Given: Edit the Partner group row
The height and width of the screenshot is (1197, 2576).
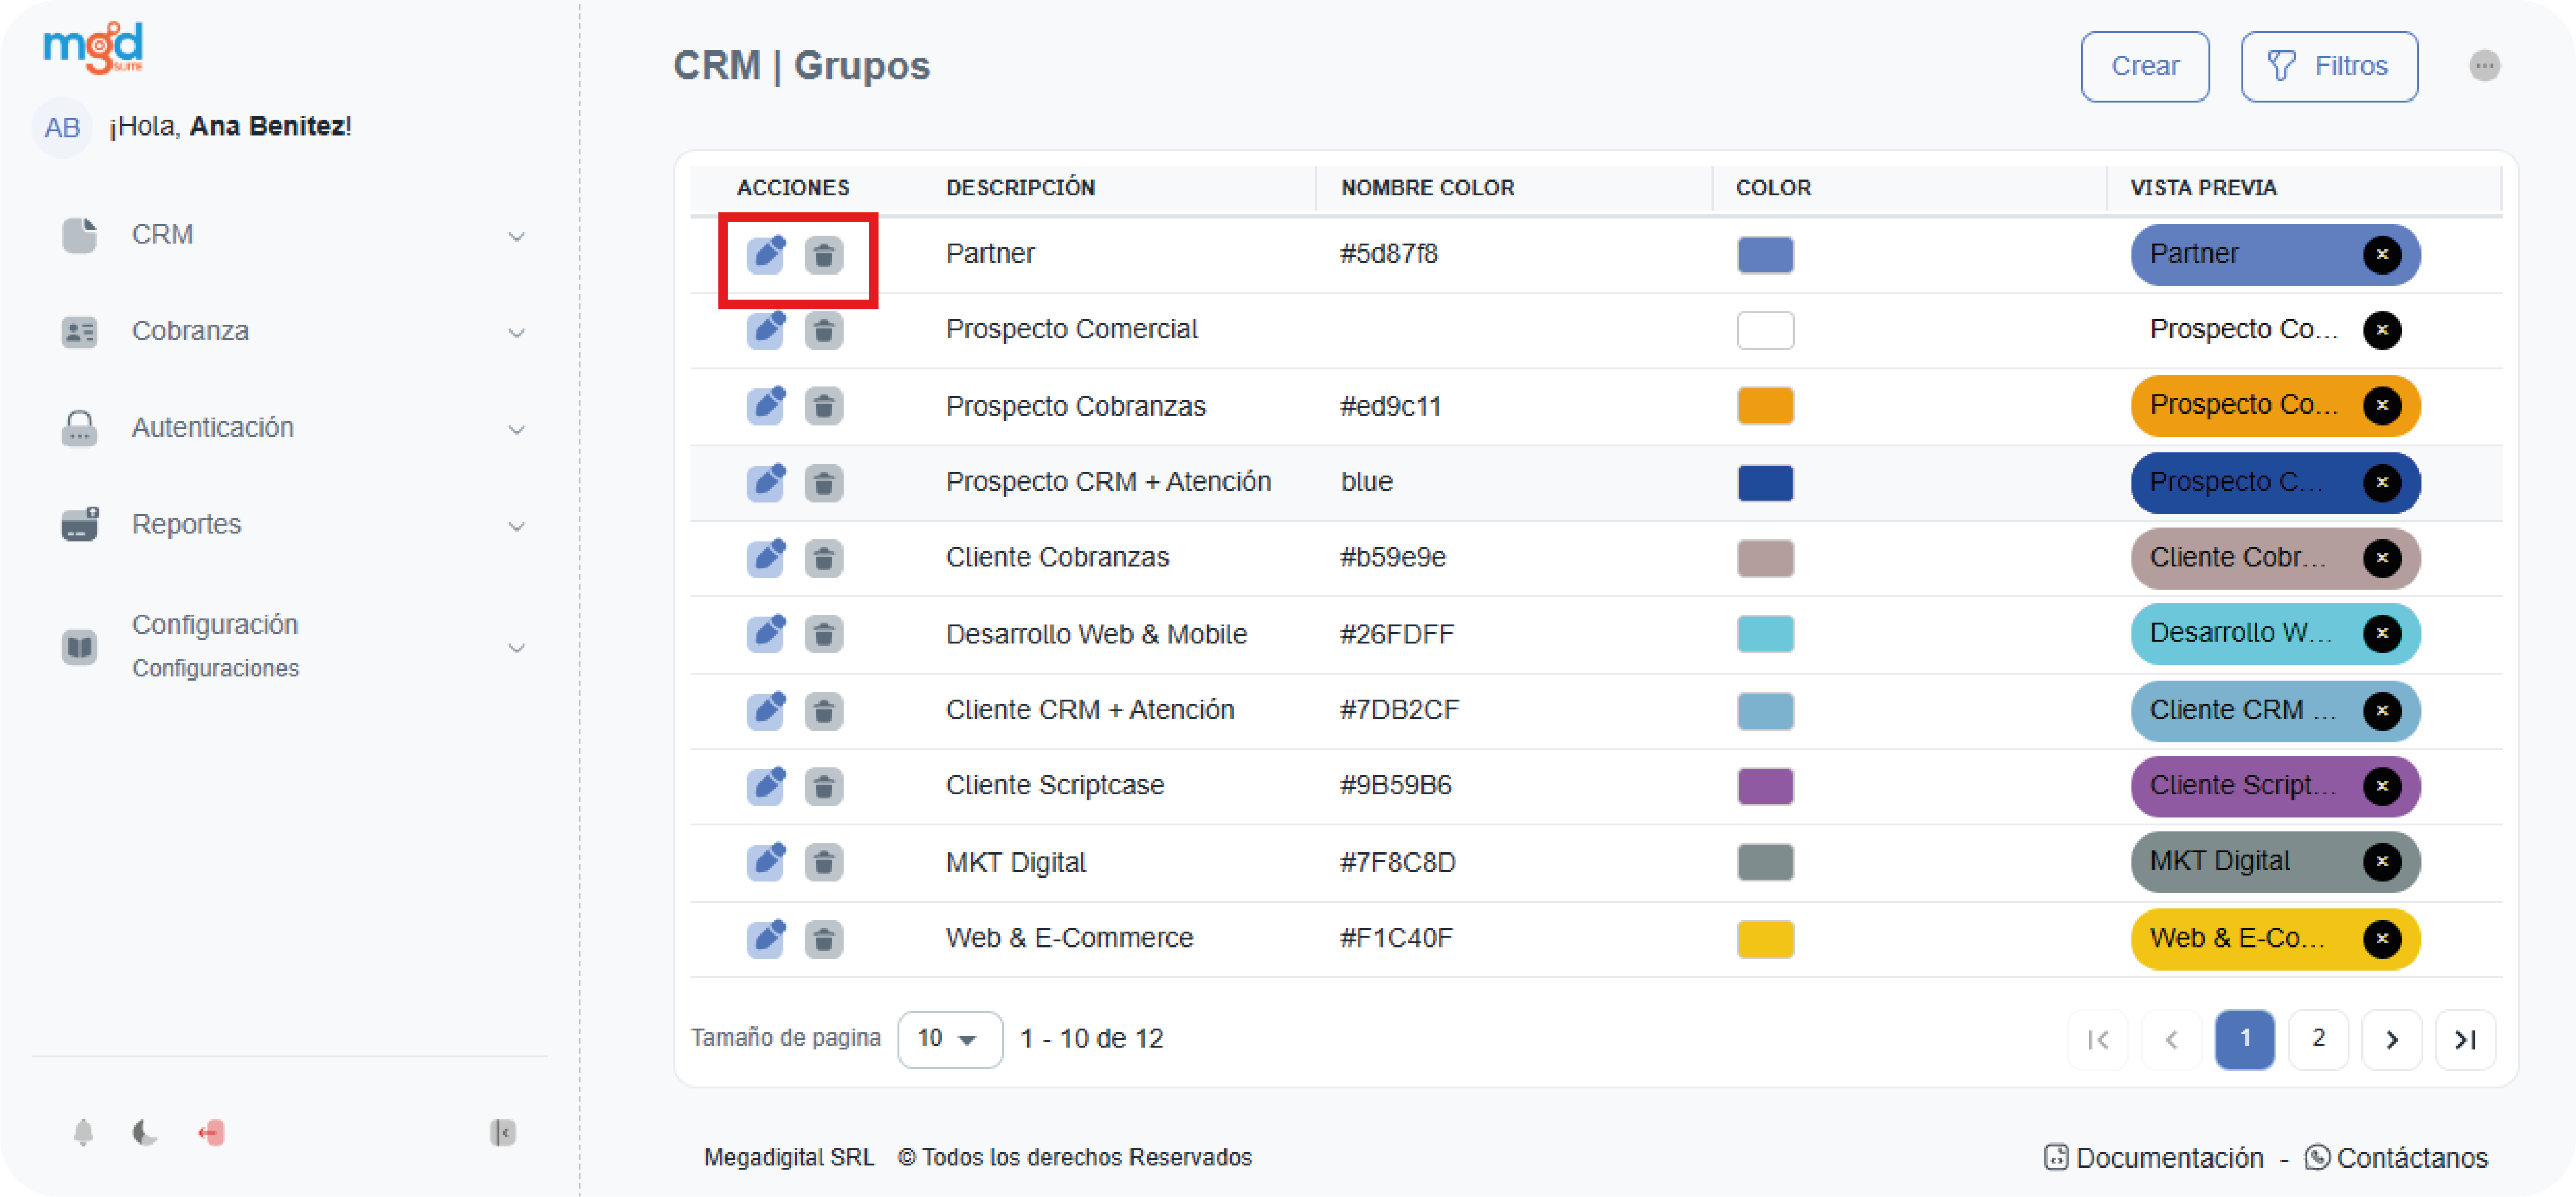Looking at the screenshot, I should 766,254.
